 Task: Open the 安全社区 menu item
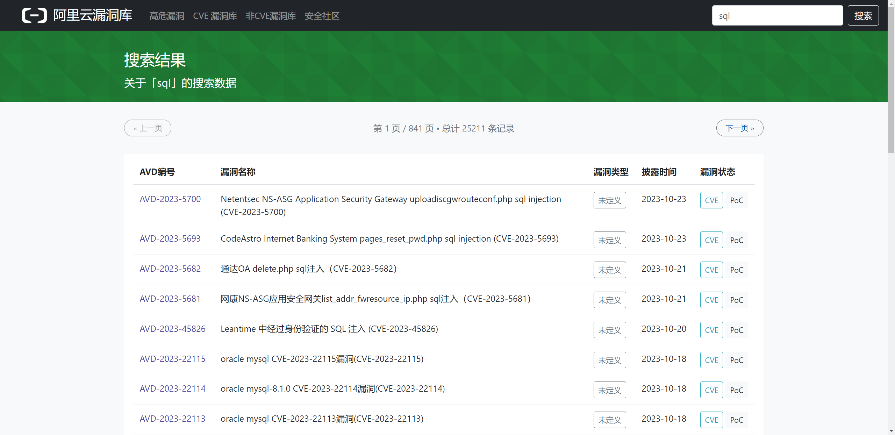(x=322, y=16)
